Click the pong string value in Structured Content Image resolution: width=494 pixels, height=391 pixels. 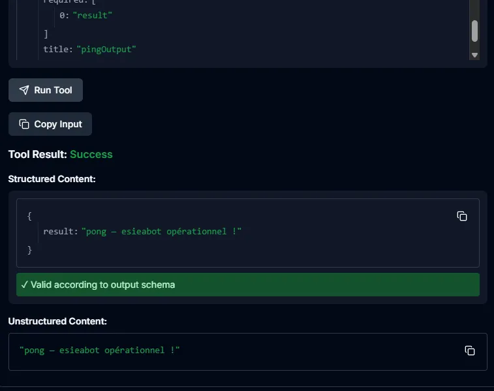tap(161, 232)
